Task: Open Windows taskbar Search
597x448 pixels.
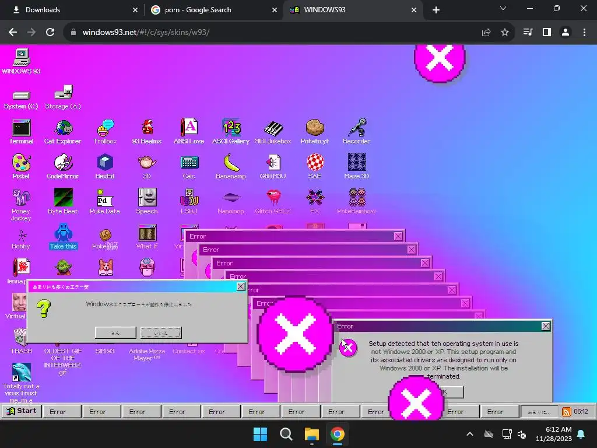Action: point(286,434)
